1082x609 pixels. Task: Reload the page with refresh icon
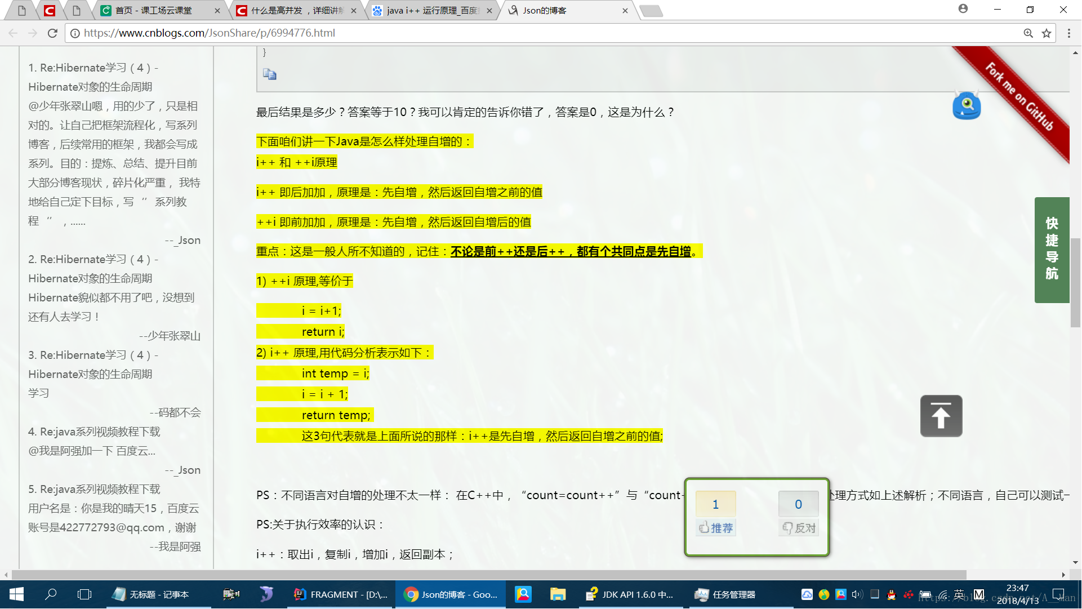(52, 33)
